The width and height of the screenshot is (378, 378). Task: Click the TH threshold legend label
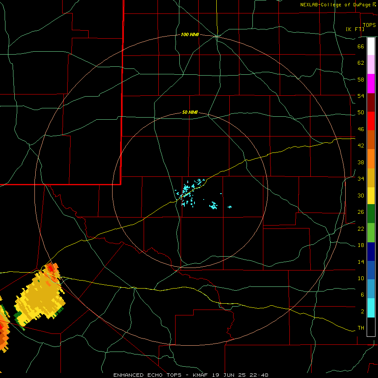361,328
